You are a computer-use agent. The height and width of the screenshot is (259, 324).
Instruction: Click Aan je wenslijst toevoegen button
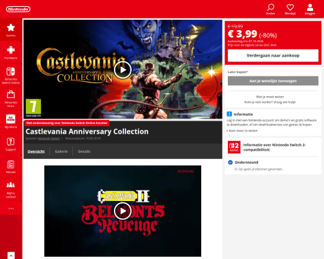273,81
